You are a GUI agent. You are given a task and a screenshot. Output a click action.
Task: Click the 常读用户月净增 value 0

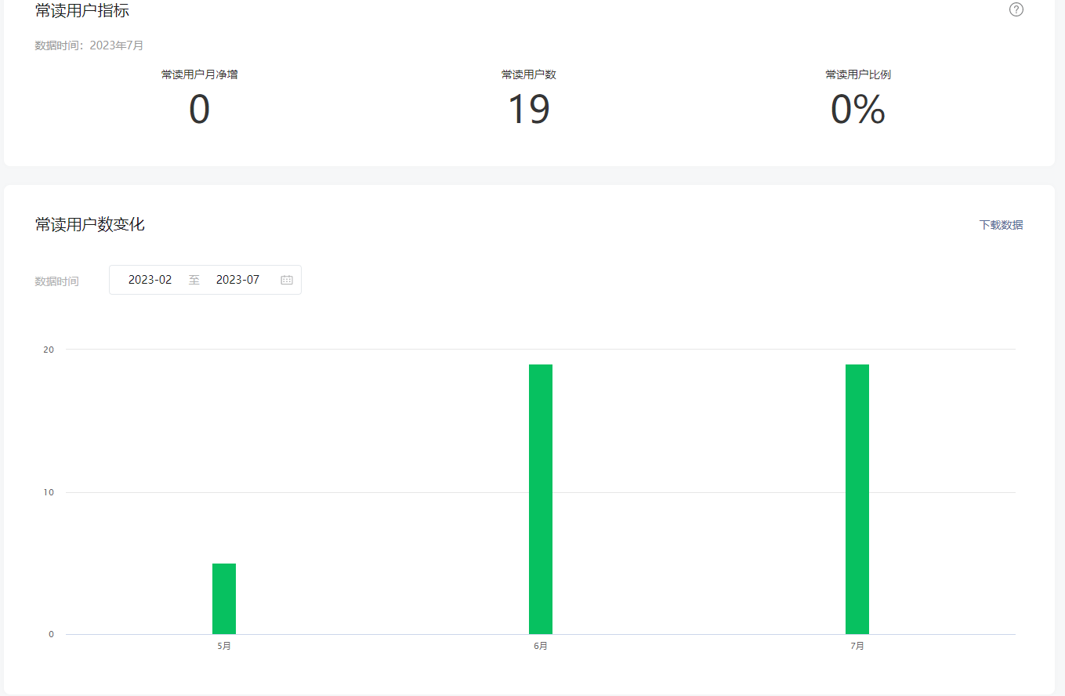(x=199, y=110)
